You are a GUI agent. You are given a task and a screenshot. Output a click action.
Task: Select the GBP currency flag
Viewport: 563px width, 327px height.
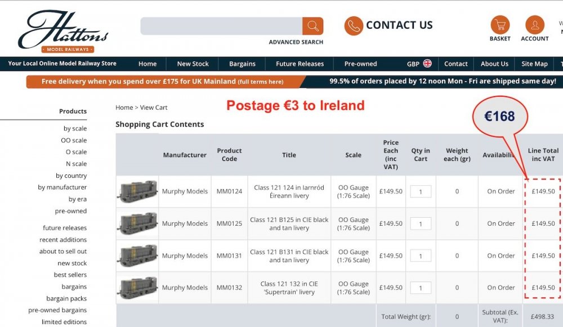[x=427, y=64]
